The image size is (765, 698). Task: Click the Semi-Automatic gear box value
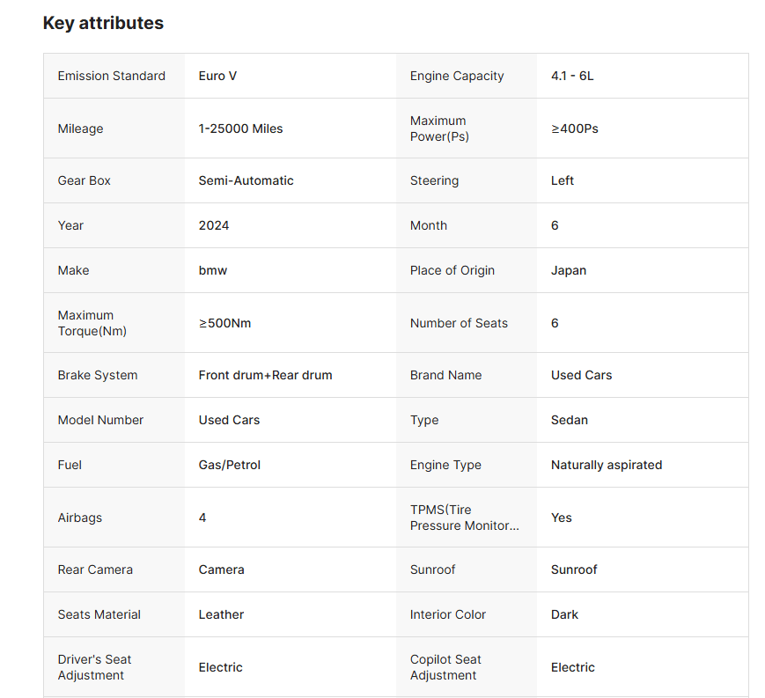point(246,180)
